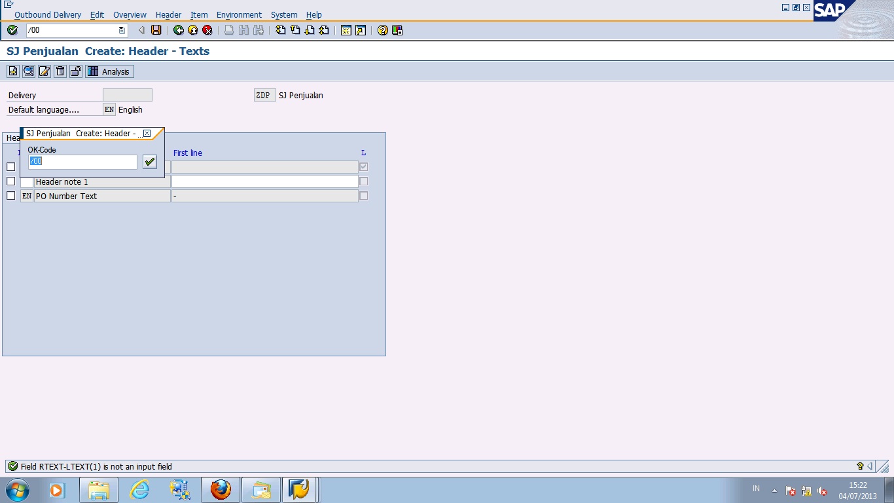Image resolution: width=894 pixels, height=503 pixels.
Task: Open the command field history dropdown
Action: pos(122,30)
